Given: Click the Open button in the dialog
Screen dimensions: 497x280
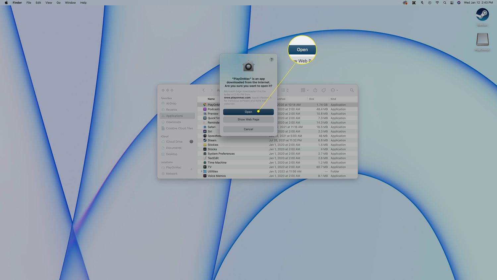Looking at the screenshot, I should pyautogui.click(x=248, y=112).
